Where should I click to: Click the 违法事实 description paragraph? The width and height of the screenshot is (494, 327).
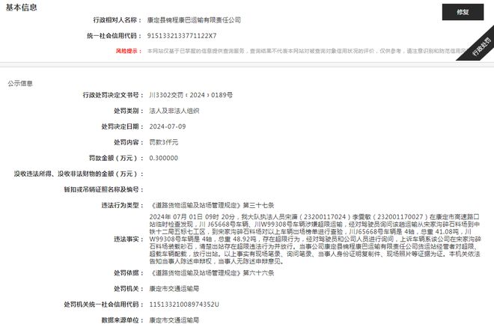(314, 239)
